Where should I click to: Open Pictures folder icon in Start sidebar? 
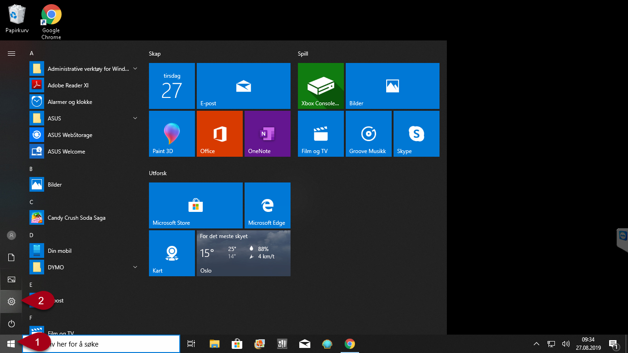(x=11, y=279)
